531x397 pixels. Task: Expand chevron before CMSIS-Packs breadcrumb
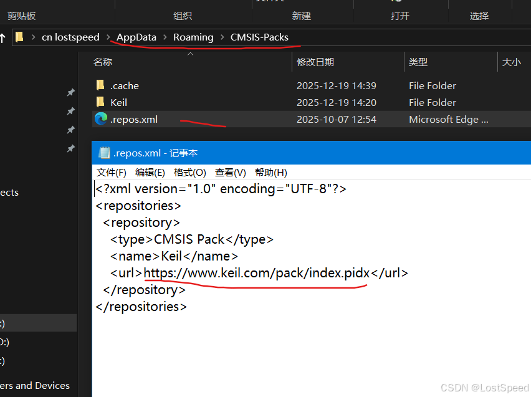(222, 37)
